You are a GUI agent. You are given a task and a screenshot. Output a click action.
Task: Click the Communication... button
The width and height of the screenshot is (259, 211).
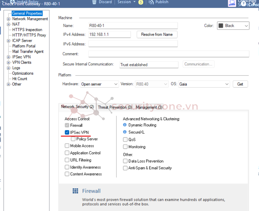click(198, 64)
